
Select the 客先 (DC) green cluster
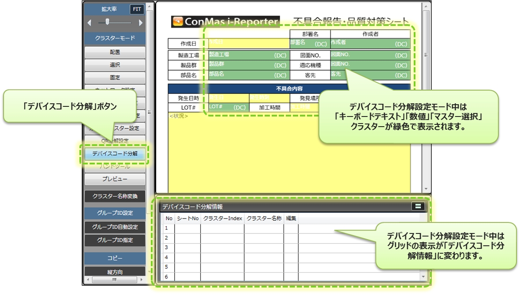tap(370, 75)
